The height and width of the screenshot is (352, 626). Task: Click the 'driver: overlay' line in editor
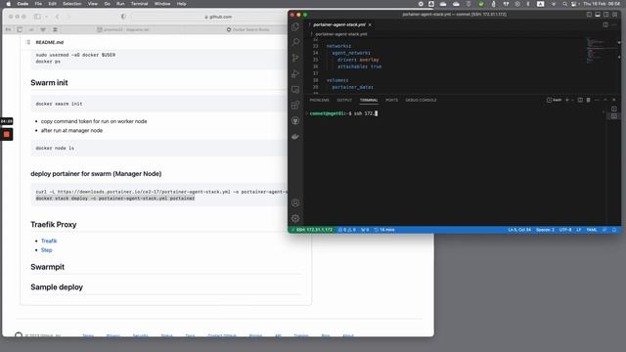pos(358,60)
